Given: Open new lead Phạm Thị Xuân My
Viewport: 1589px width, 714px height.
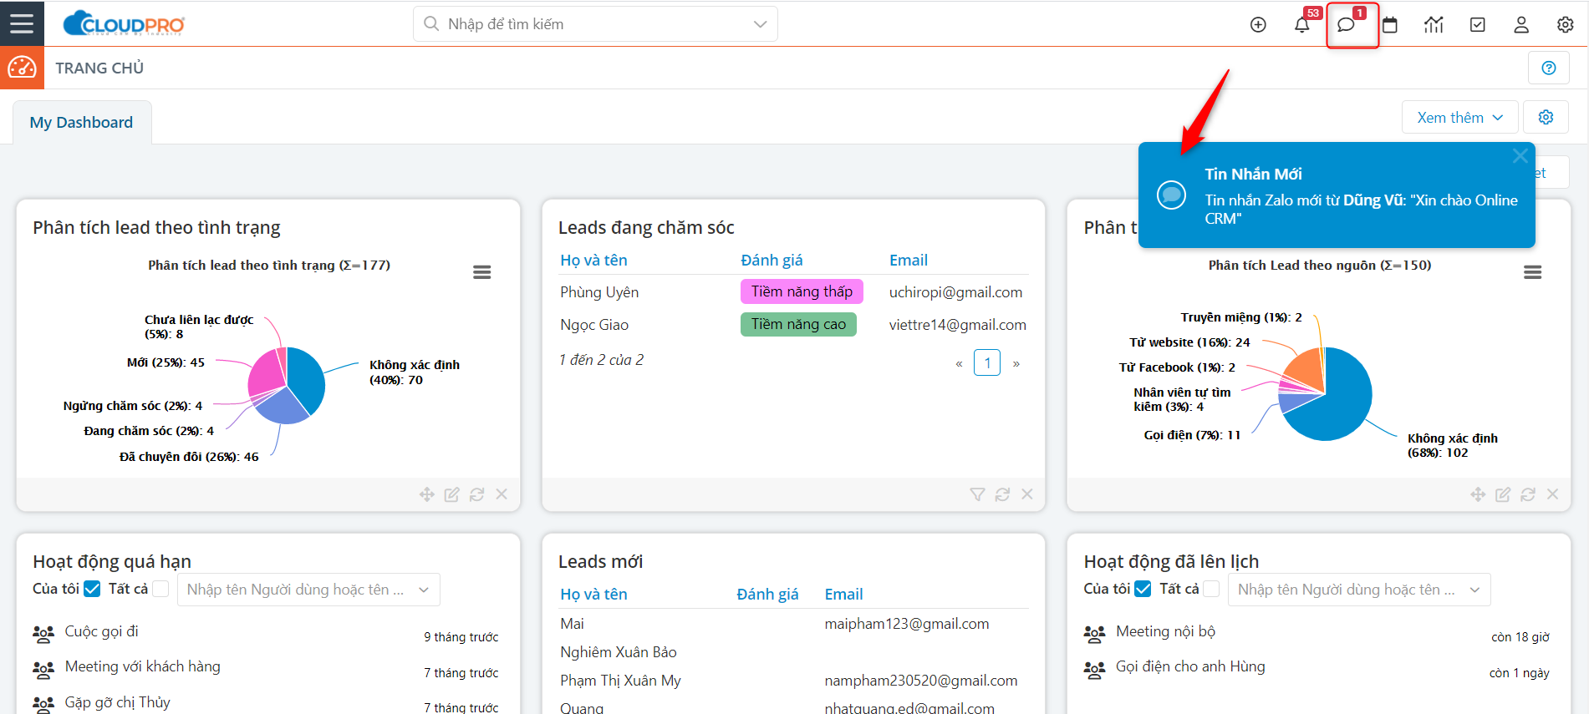Looking at the screenshot, I should (620, 681).
